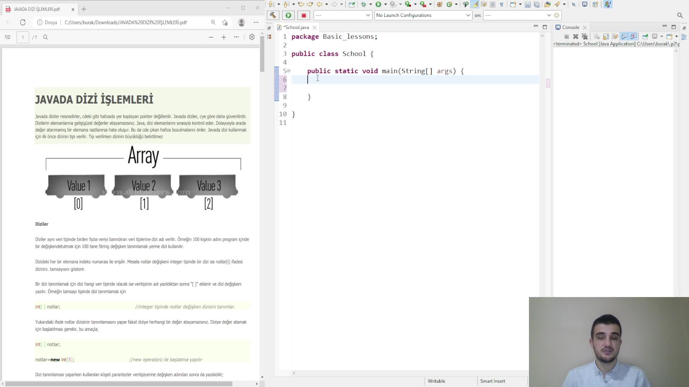The image size is (689, 387).
Task: Click the green Launch run button
Action: pos(288,15)
